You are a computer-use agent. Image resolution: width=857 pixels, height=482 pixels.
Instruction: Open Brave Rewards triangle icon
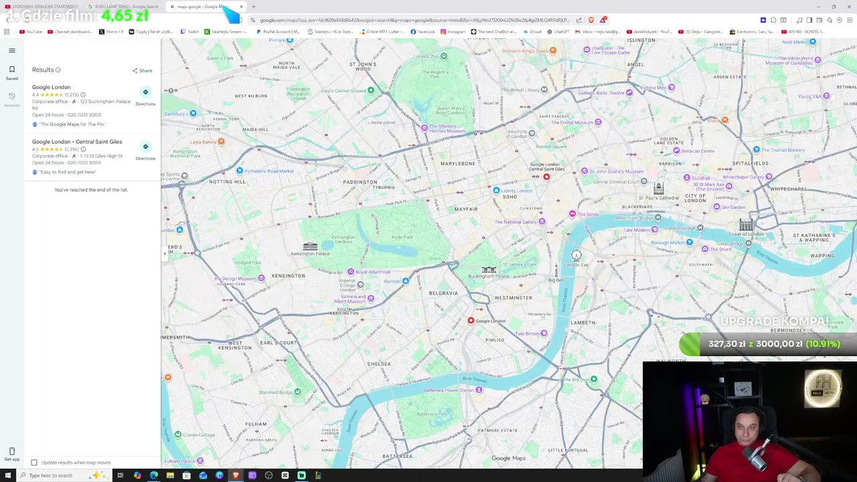[x=603, y=20]
